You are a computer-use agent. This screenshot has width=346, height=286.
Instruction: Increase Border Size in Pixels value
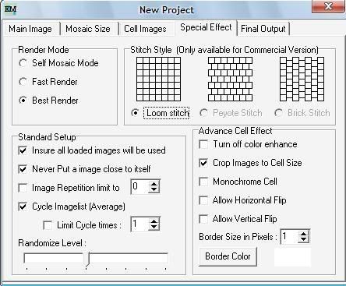[x=303, y=233]
